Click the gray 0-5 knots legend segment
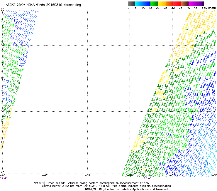Screen dimensions: 217x191 (131, 4)
